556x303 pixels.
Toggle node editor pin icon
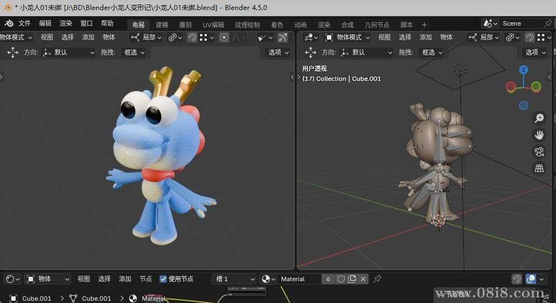pos(377,279)
